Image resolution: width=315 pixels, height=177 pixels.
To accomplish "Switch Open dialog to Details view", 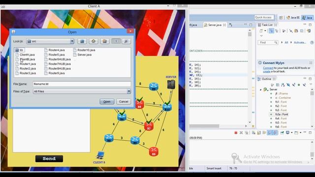I will (x=126, y=41).
